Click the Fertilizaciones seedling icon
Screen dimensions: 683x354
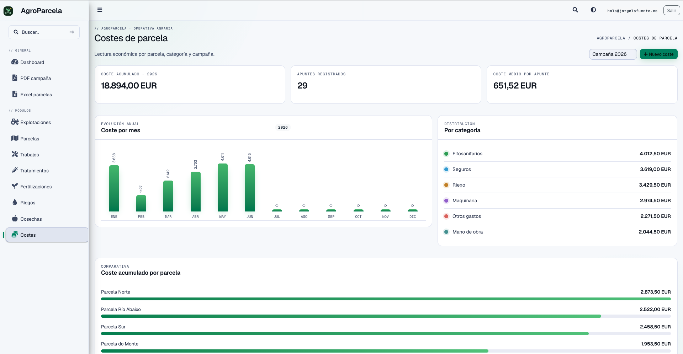[15, 186]
